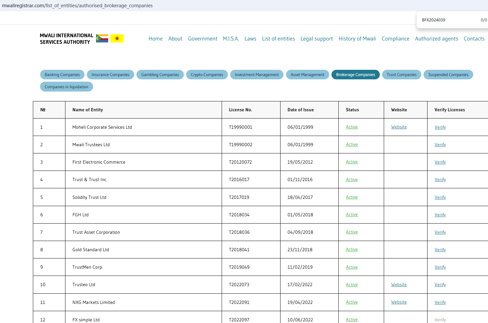Select the Banking Companies tab
This screenshot has height=323, width=488.
coord(62,75)
